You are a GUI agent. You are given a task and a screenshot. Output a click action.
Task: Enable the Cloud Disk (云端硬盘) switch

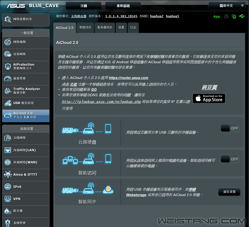230,128
